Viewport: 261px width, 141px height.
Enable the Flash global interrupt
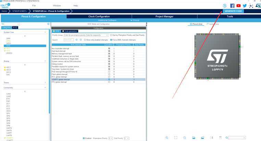109,74
